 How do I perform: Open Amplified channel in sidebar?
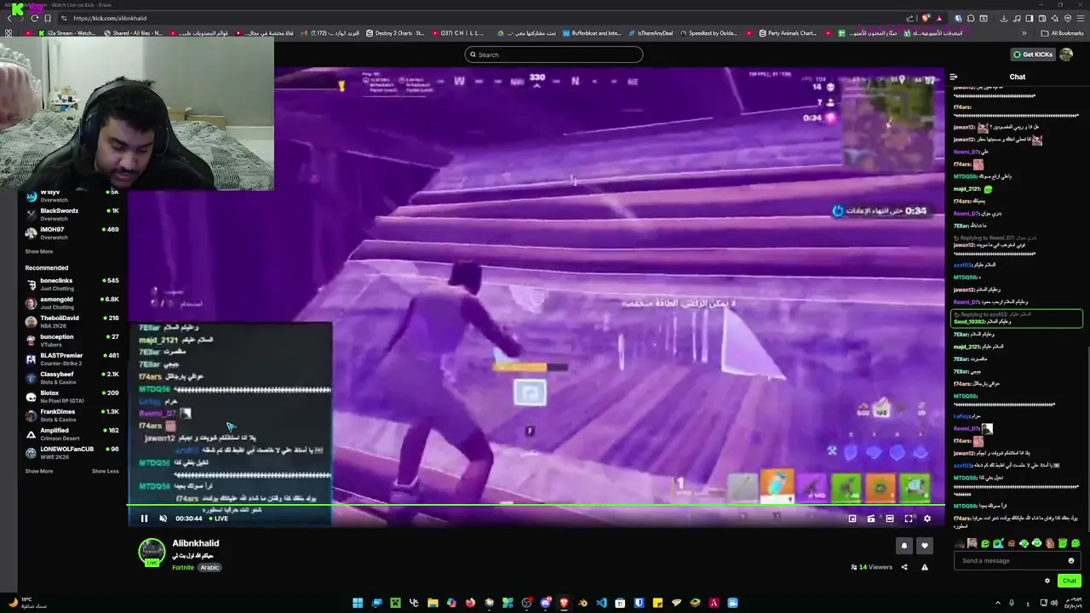[72, 434]
